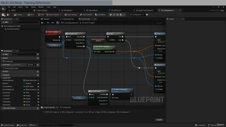
Task: Navigate forward in graph history
Action: [53, 23]
